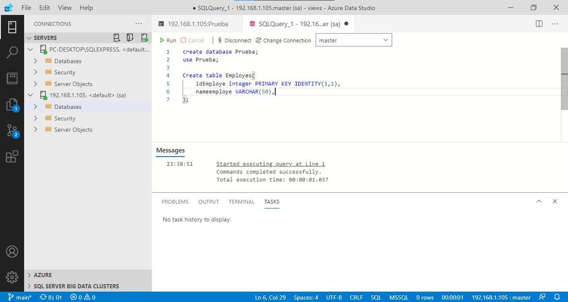Viewport: 568px width, 302px height.
Task: Expand Security under PC-DESKTOP\SQLEXPRESS
Action: click(x=35, y=72)
